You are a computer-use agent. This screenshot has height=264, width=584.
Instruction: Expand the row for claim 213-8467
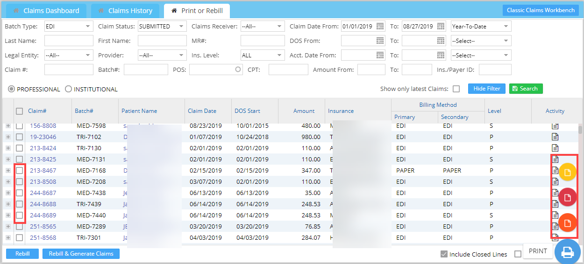pyautogui.click(x=8, y=170)
